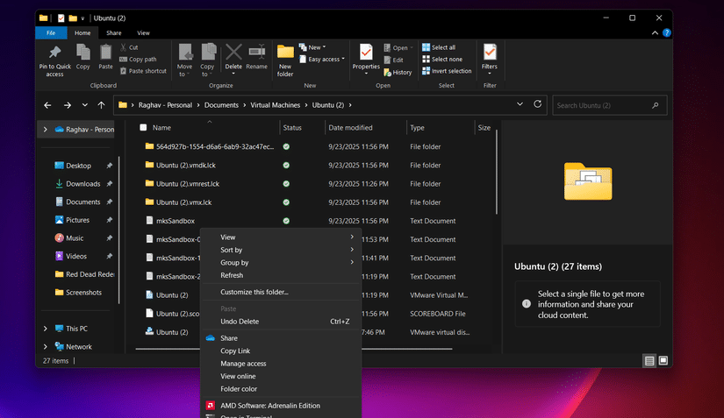Image resolution: width=724 pixels, height=418 pixels.
Task: Open the View ribbon tab
Action: 143,33
